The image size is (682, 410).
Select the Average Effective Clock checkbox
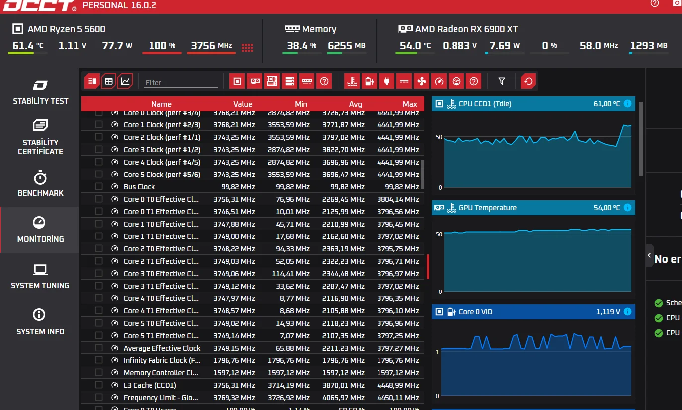[99, 348]
